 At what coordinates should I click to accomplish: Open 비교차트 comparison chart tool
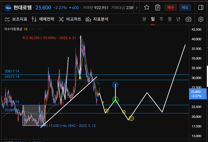[x=70, y=19]
